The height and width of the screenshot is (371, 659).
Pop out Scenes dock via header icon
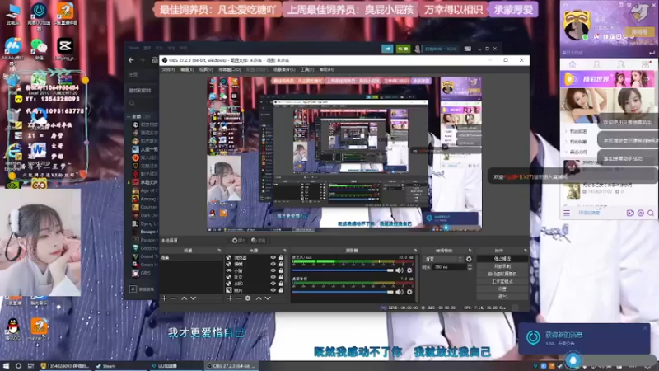[219, 251]
